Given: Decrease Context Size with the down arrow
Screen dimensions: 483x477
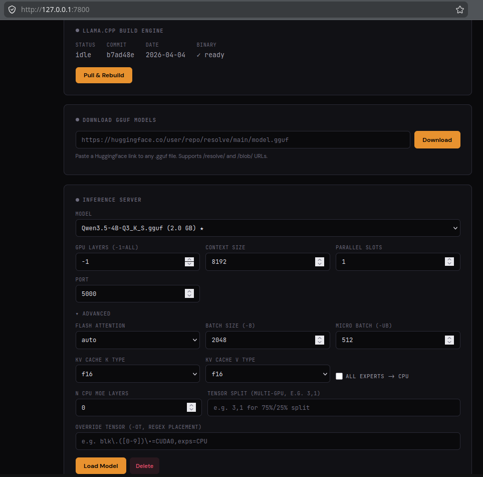Looking at the screenshot, I should click(320, 264).
